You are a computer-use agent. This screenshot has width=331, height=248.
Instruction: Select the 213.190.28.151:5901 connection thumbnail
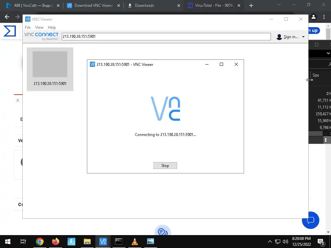[x=50, y=69]
